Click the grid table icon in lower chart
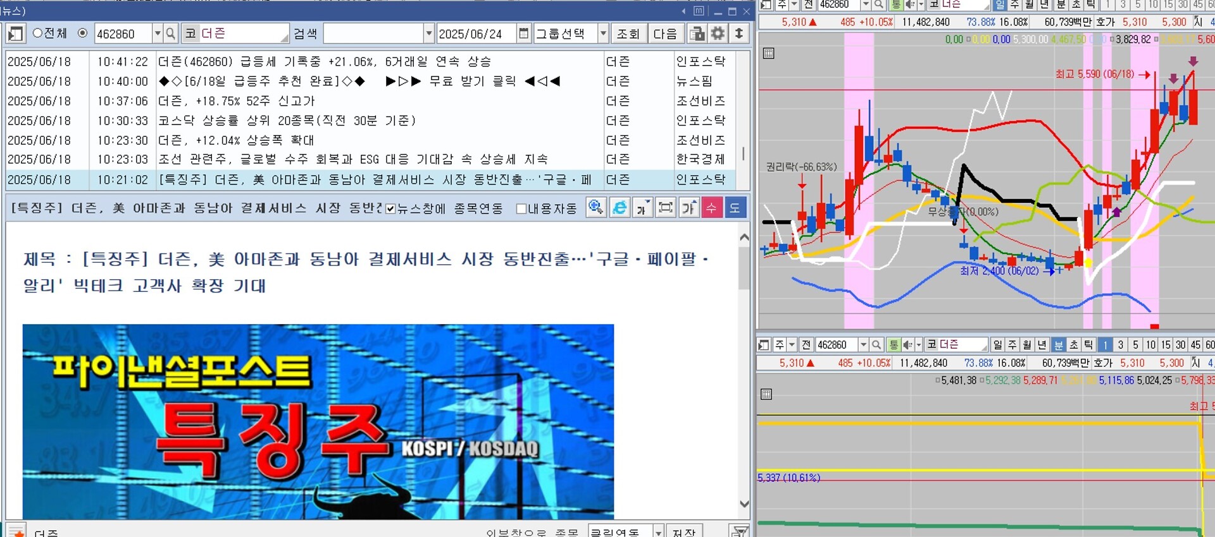Image resolution: width=1215 pixels, height=537 pixels. pyautogui.click(x=766, y=394)
